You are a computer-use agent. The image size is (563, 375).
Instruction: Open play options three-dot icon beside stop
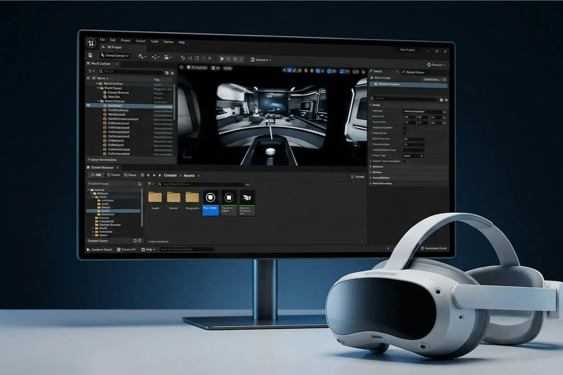coord(241,59)
